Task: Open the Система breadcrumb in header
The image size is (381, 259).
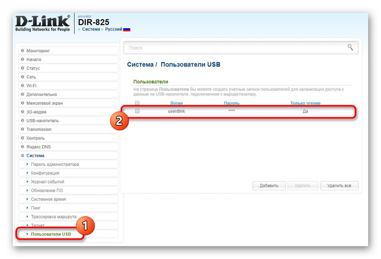Action: click(x=91, y=29)
